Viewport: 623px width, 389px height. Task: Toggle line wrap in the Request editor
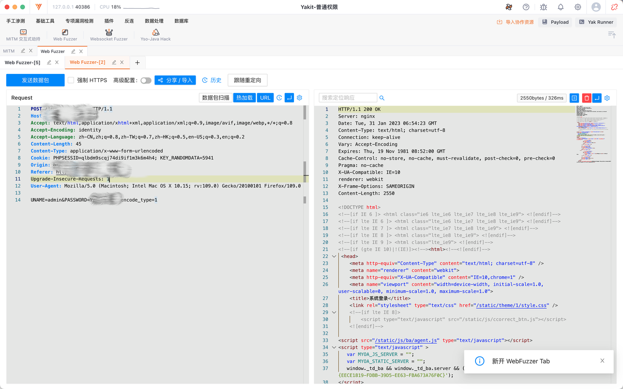point(289,98)
